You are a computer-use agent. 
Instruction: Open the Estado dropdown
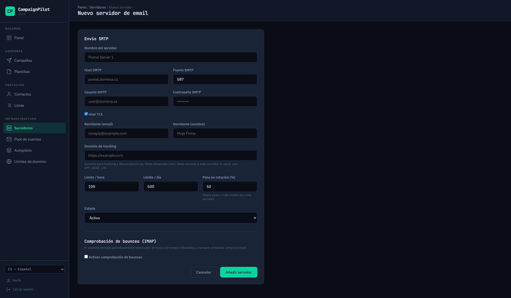click(x=171, y=218)
